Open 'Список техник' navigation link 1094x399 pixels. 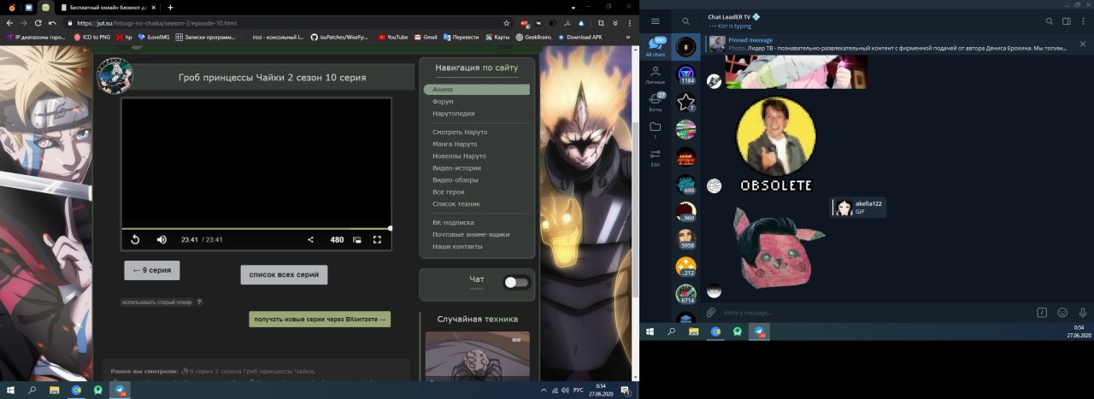[x=456, y=204]
